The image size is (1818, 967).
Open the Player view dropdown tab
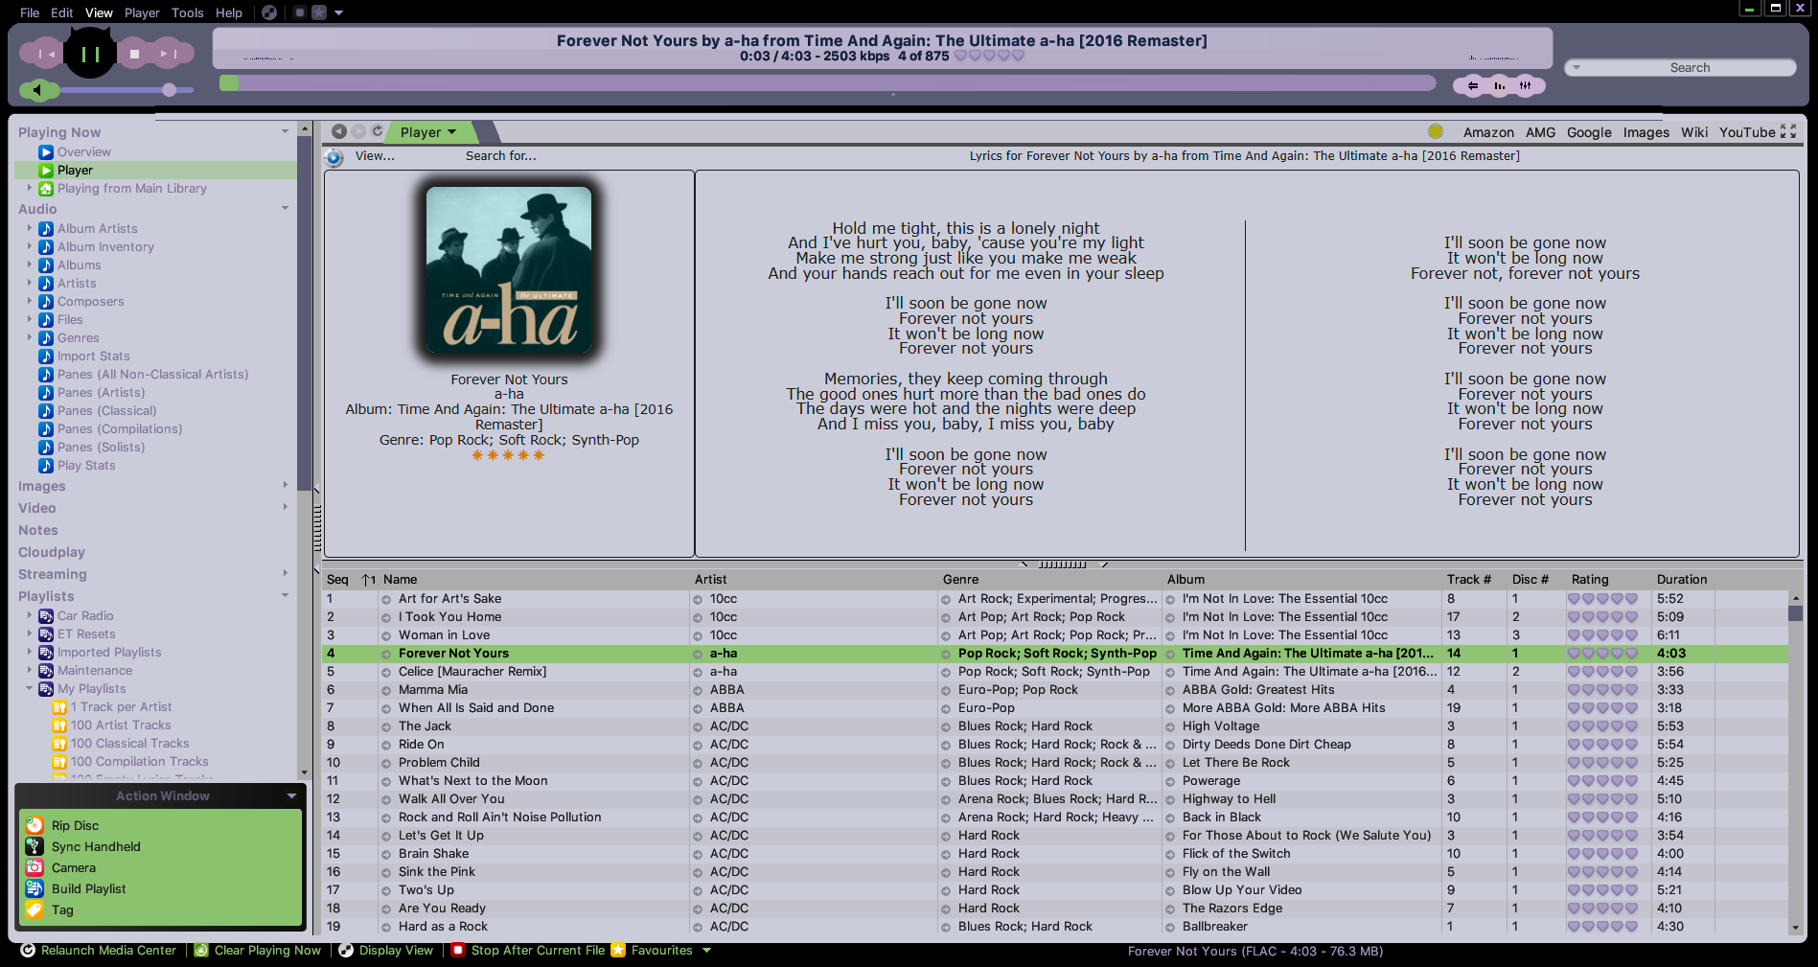coord(428,132)
